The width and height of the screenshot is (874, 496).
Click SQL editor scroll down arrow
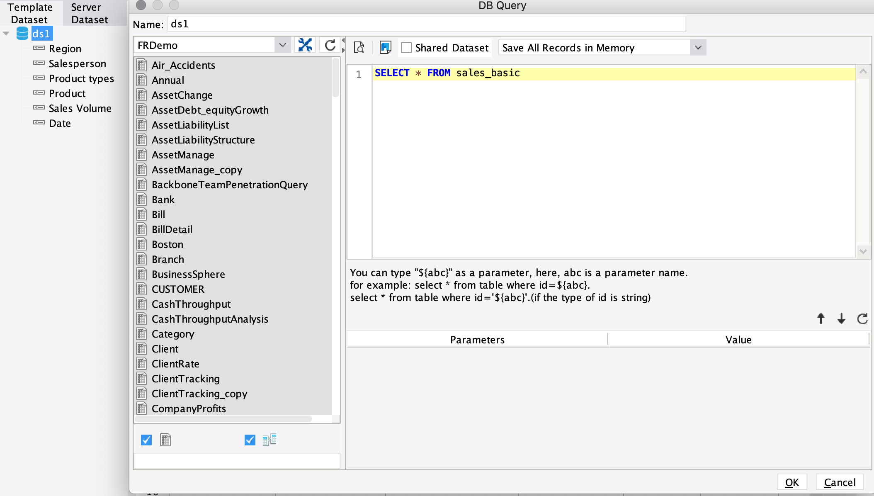pyautogui.click(x=863, y=251)
